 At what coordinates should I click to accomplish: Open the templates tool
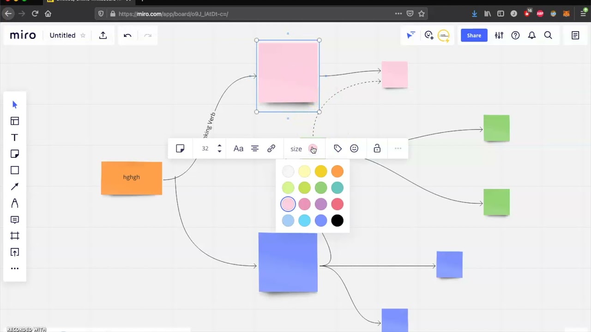click(x=15, y=121)
